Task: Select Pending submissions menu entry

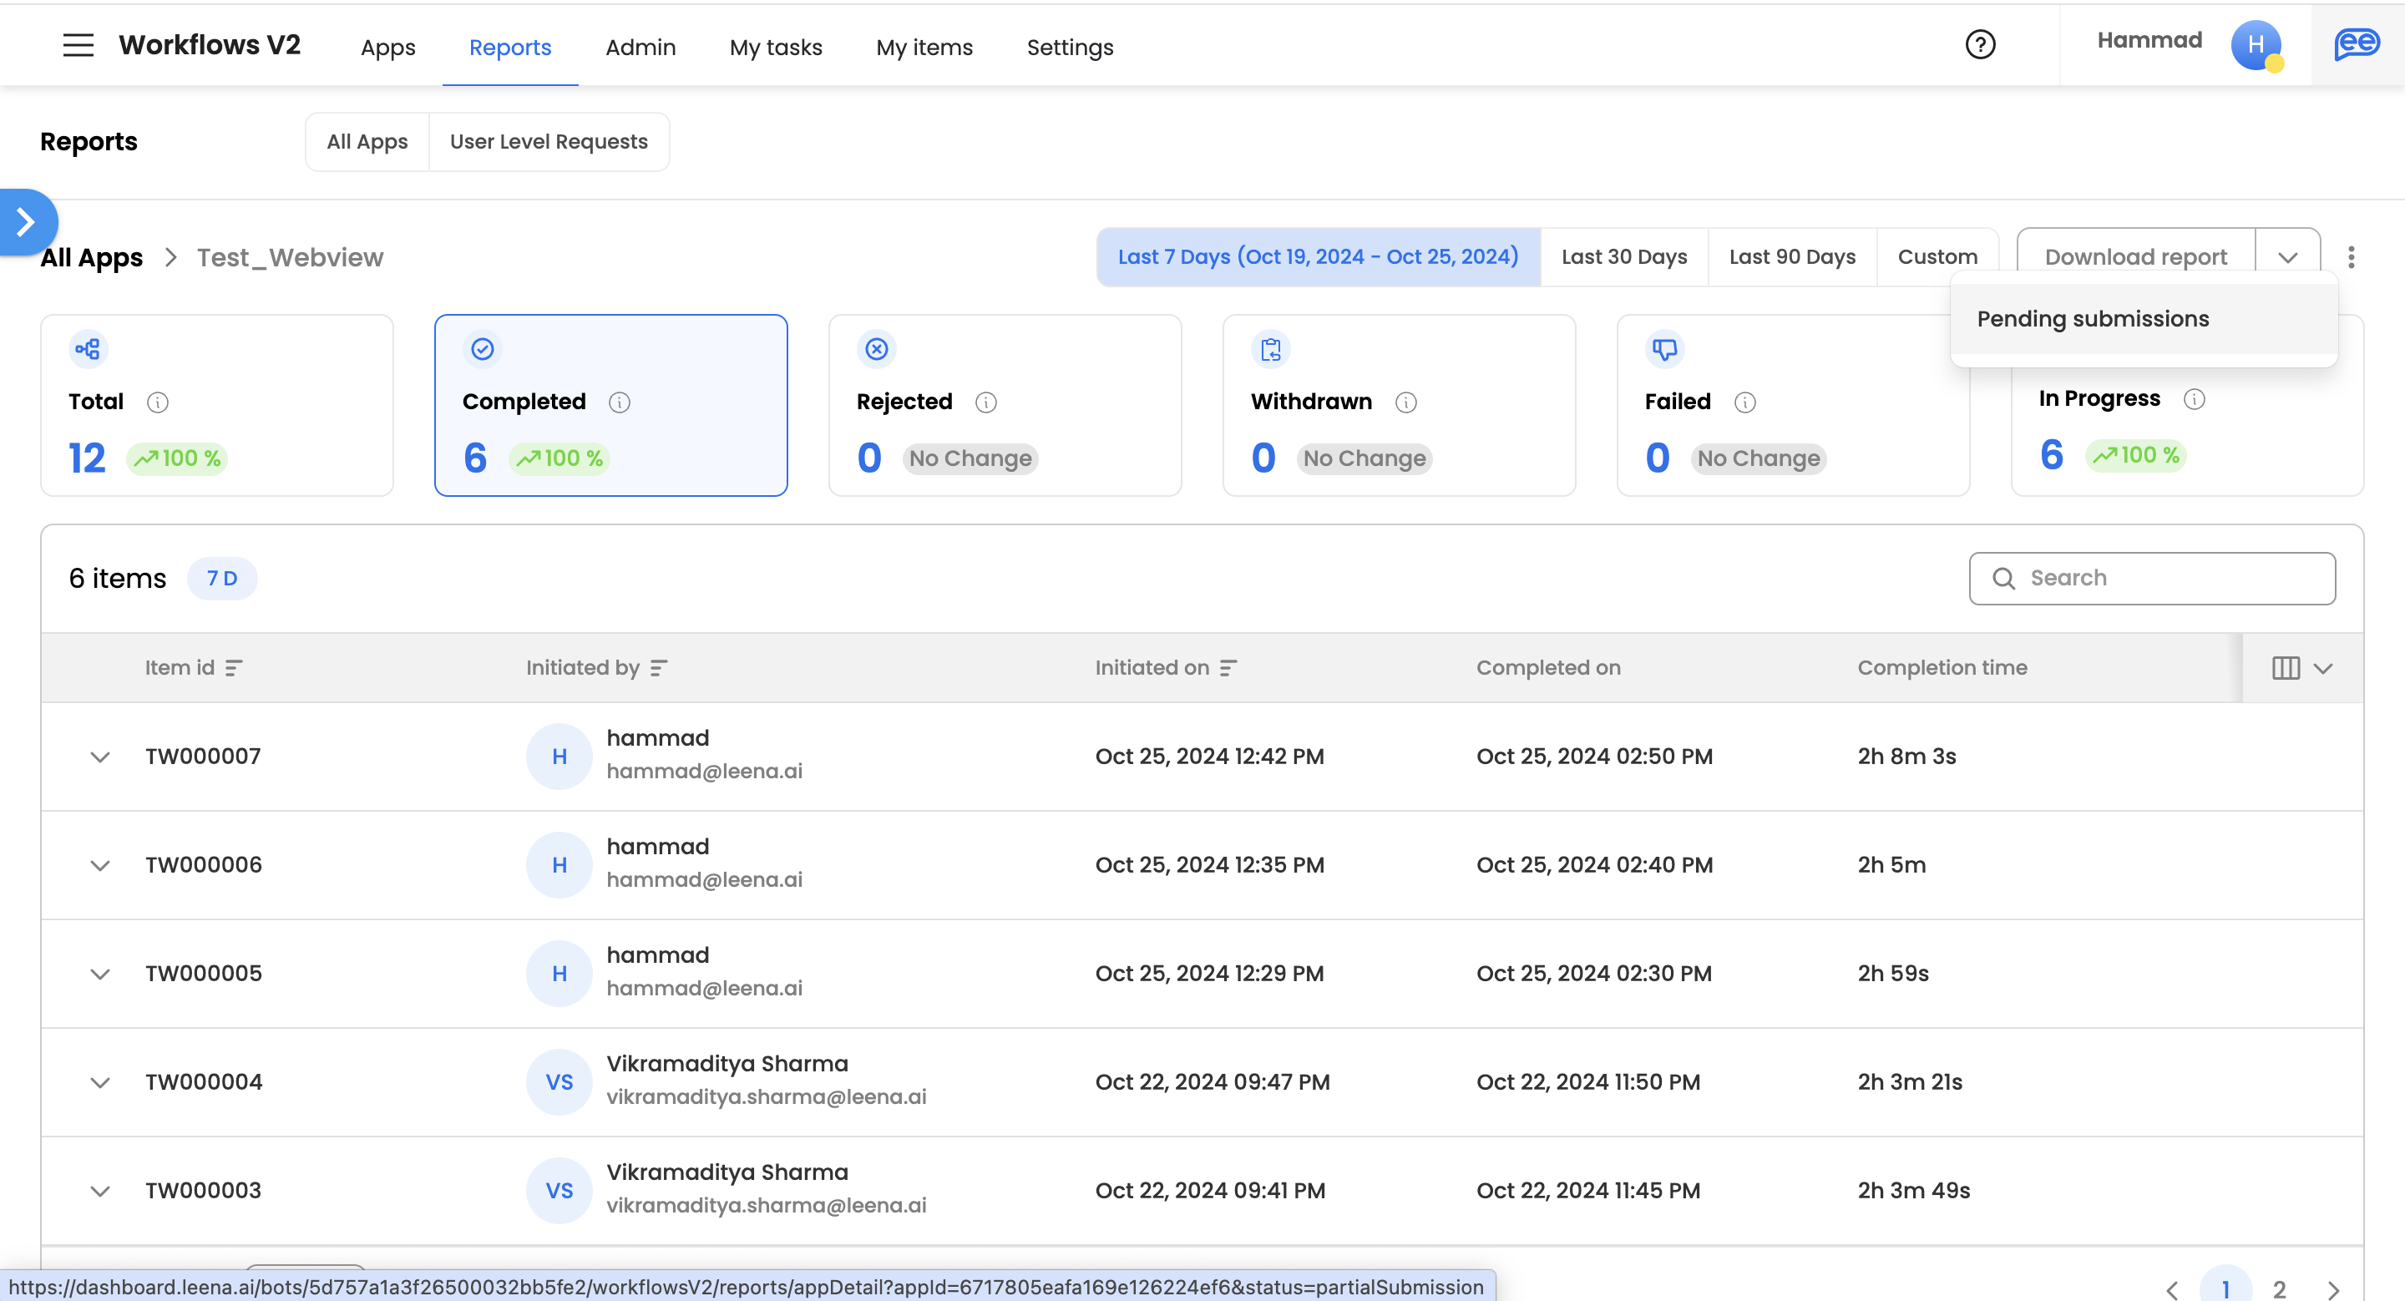Action: [x=2092, y=319]
